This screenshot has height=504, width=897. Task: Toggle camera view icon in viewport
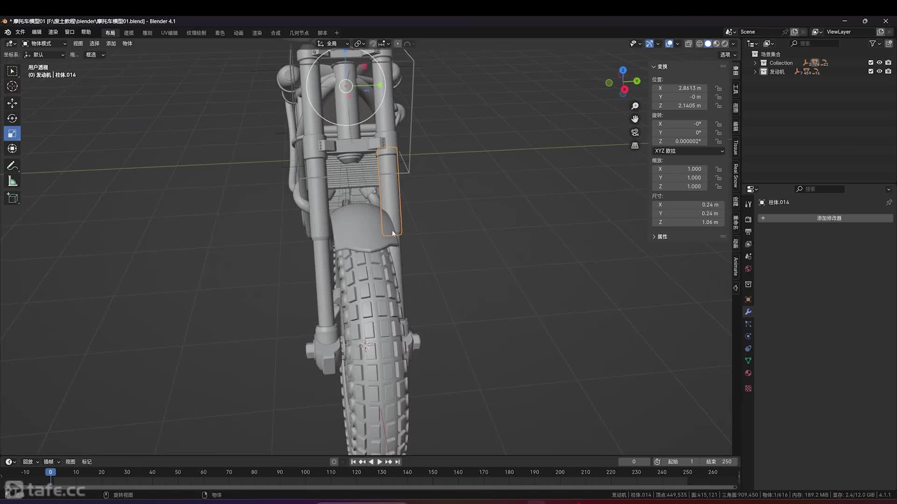[635, 133]
